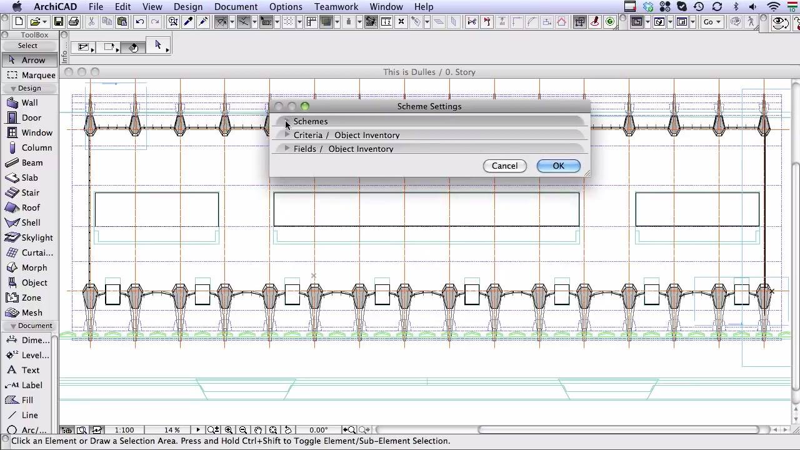Confirm Scheme Settings with OK
This screenshot has width=800, height=450.
(x=558, y=166)
